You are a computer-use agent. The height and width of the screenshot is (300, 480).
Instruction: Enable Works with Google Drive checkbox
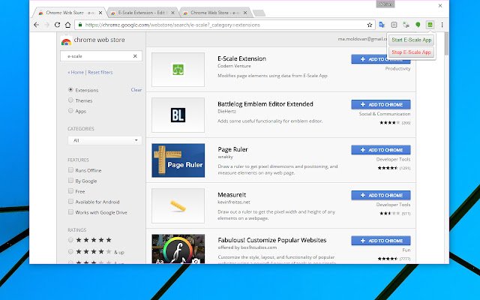pyautogui.click(x=70, y=211)
